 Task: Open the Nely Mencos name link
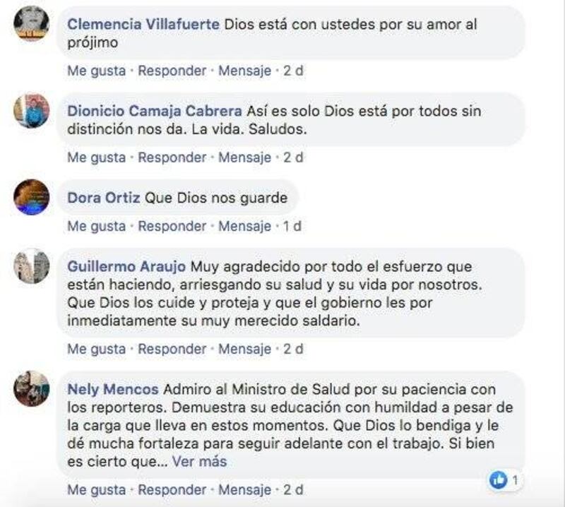point(113,389)
